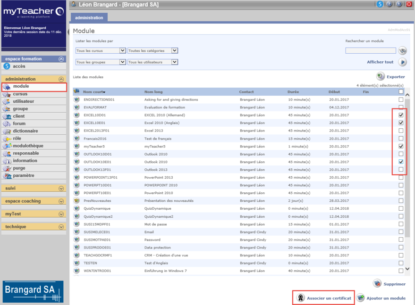Click the Afficher tout play icon

coord(402,62)
